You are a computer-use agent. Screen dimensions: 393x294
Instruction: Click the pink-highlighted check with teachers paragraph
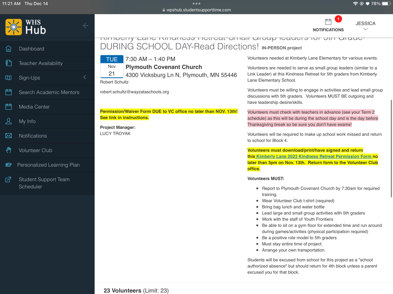pyautogui.click(x=313, y=118)
